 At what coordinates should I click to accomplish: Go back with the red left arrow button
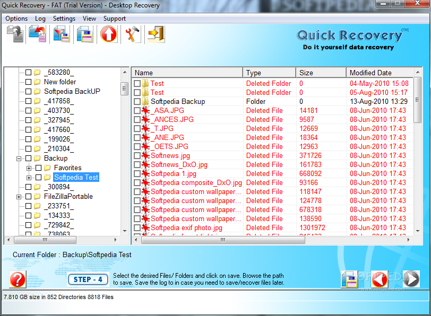coord(380,279)
